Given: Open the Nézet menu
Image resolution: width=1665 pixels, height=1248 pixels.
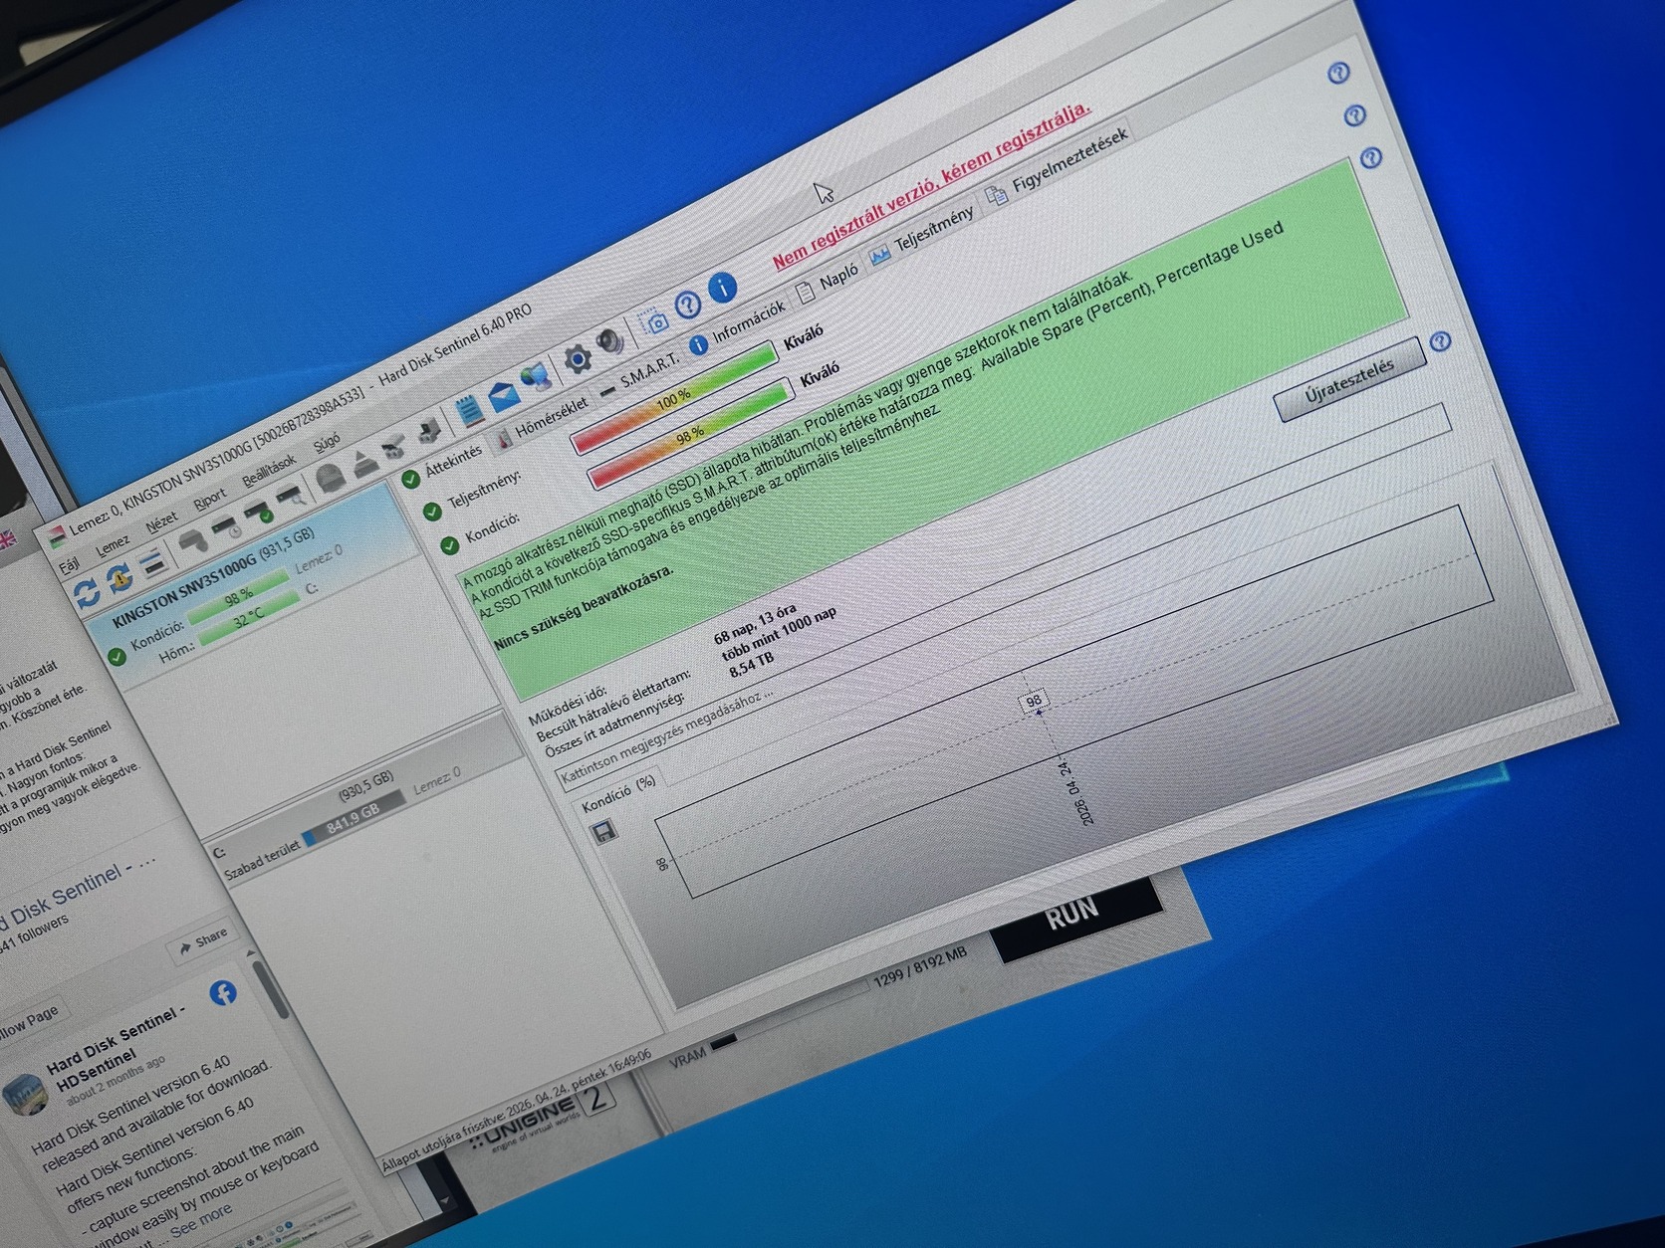Looking at the screenshot, I should click(160, 521).
